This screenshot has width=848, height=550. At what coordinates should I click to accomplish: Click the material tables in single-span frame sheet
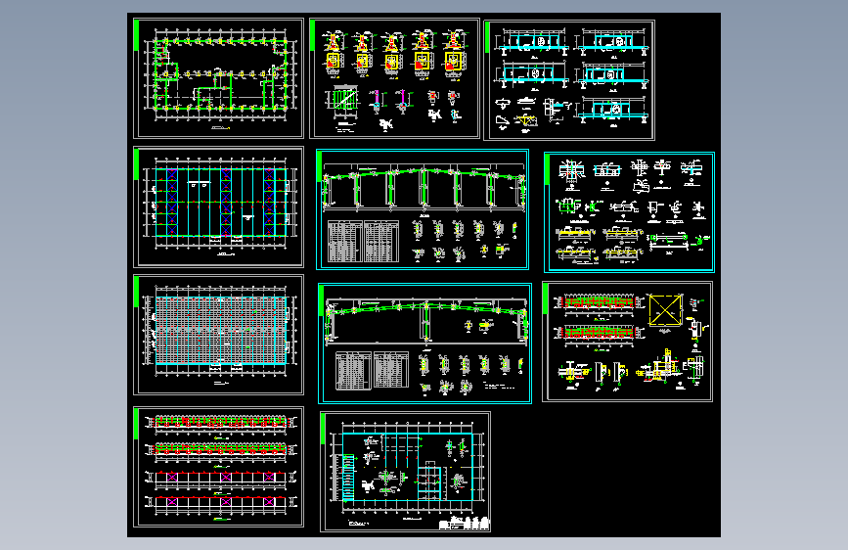(372, 370)
